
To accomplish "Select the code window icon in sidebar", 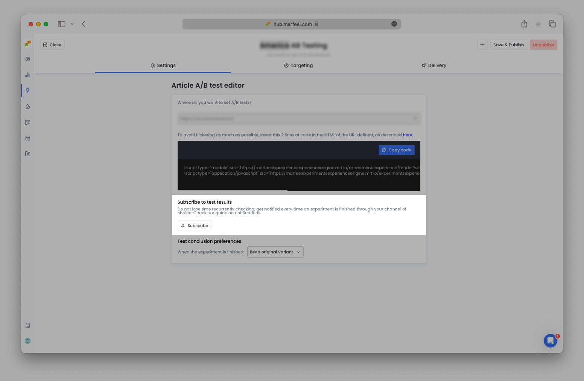I will pos(27,138).
